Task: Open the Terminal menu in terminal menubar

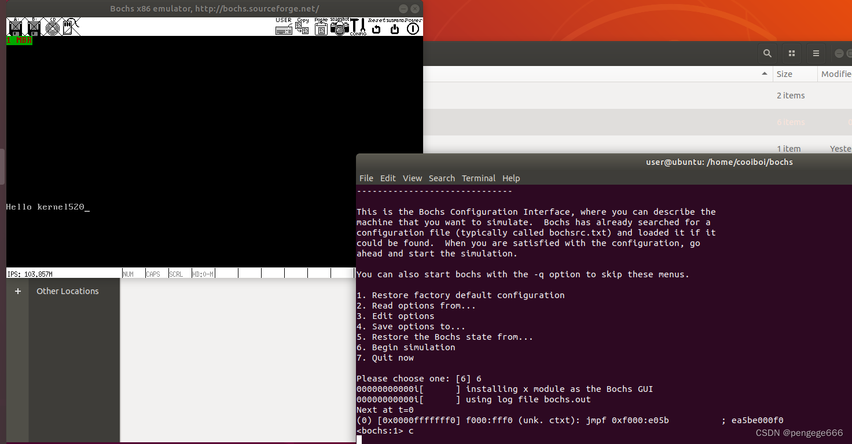Action: tap(479, 178)
